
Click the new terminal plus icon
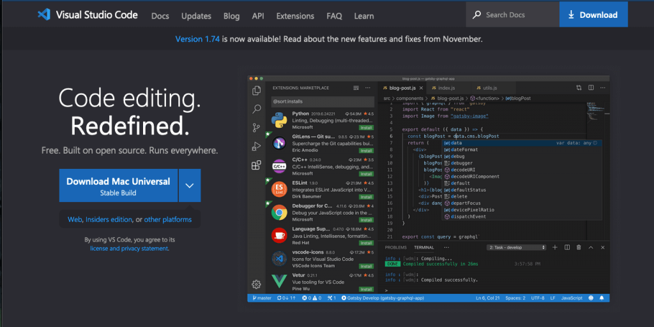[x=555, y=247]
